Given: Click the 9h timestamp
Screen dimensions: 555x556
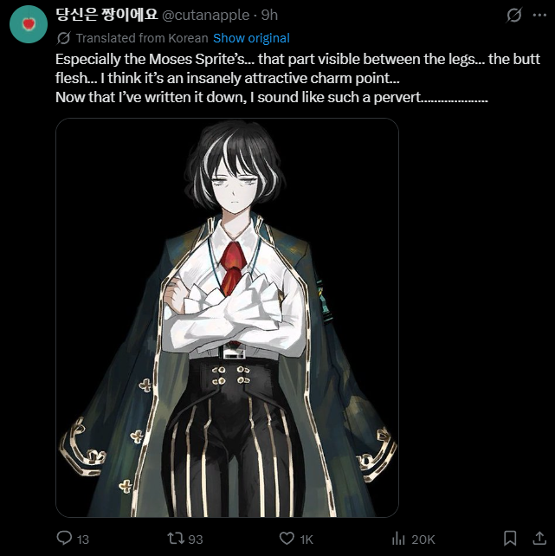Looking at the screenshot, I should tap(269, 15).
